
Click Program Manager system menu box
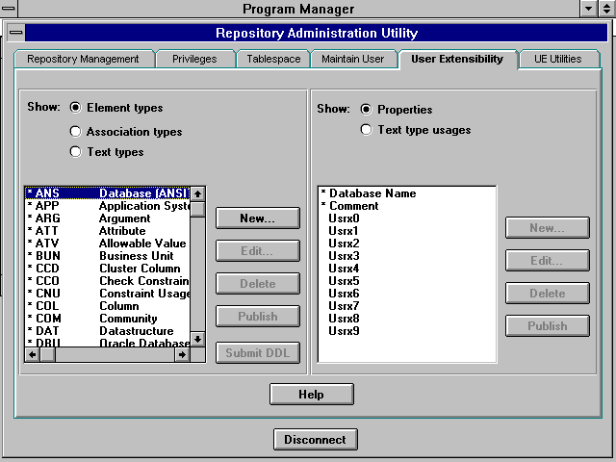pyautogui.click(x=9, y=9)
